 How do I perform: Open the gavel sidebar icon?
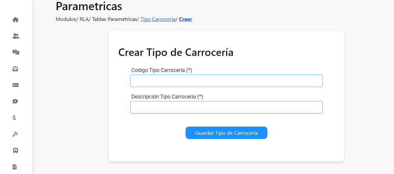pos(15,134)
